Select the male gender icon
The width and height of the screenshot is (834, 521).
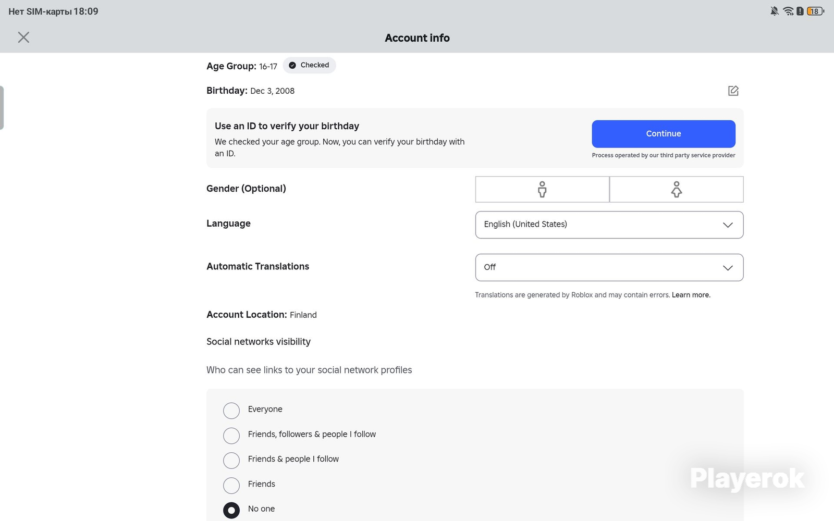[x=542, y=189]
